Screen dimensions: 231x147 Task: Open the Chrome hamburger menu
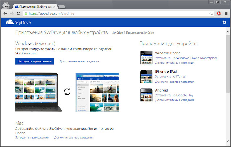pos(226,14)
